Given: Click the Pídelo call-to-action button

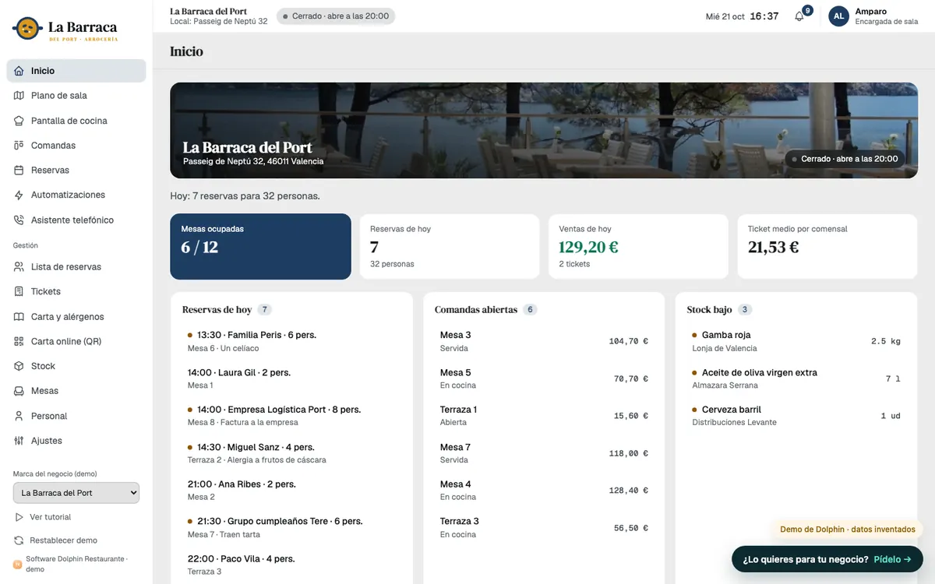Looking at the screenshot, I should click(x=827, y=559).
